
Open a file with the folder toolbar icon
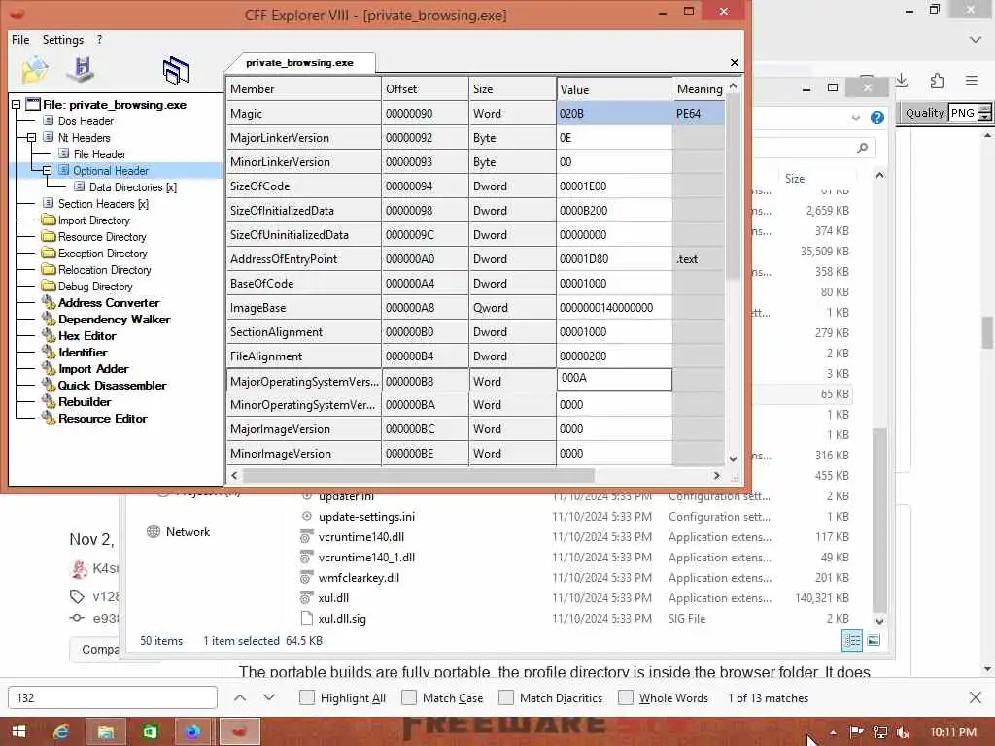(x=34, y=69)
